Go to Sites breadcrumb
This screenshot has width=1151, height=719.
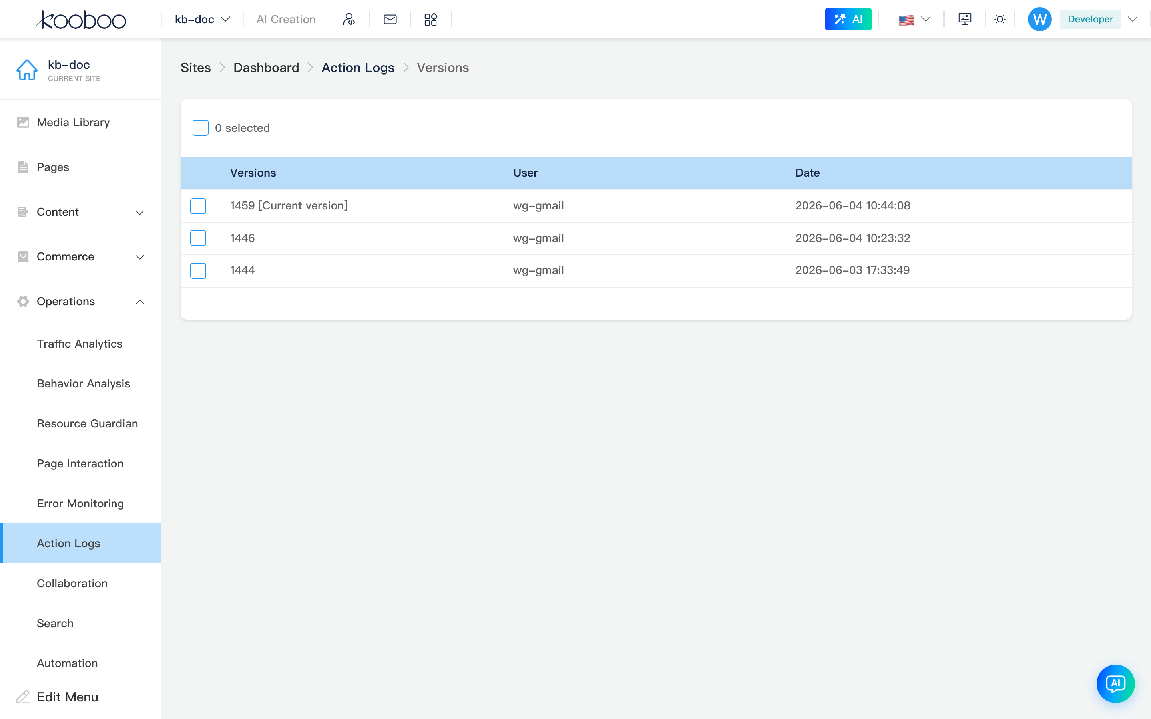195,68
